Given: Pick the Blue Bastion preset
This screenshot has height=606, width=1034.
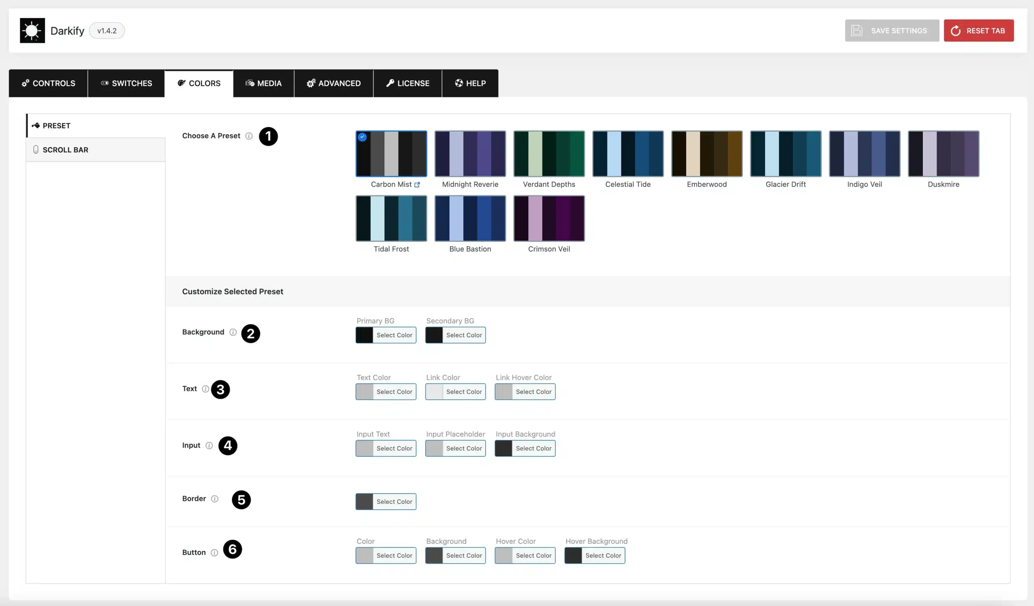Looking at the screenshot, I should pos(470,218).
